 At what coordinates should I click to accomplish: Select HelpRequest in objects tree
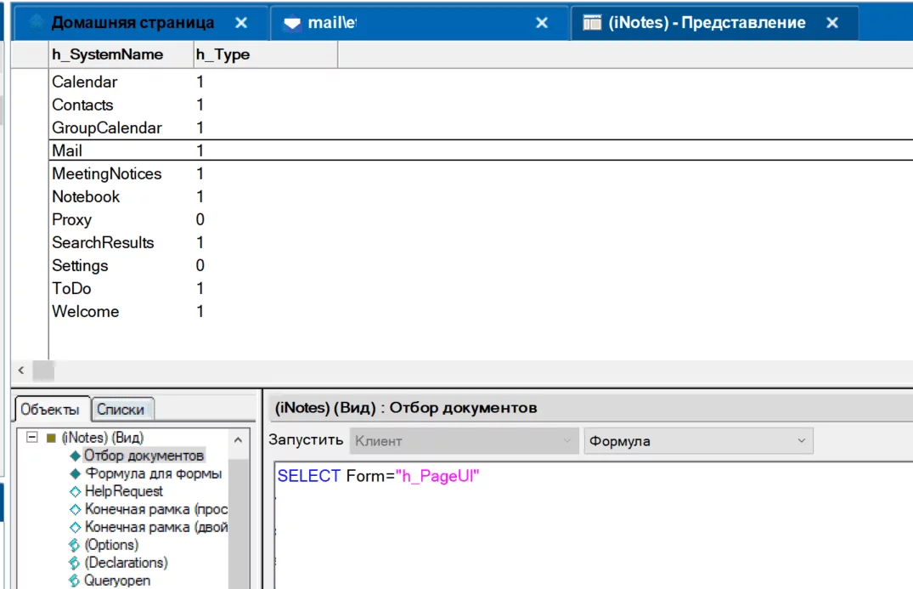tap(123, 491)
